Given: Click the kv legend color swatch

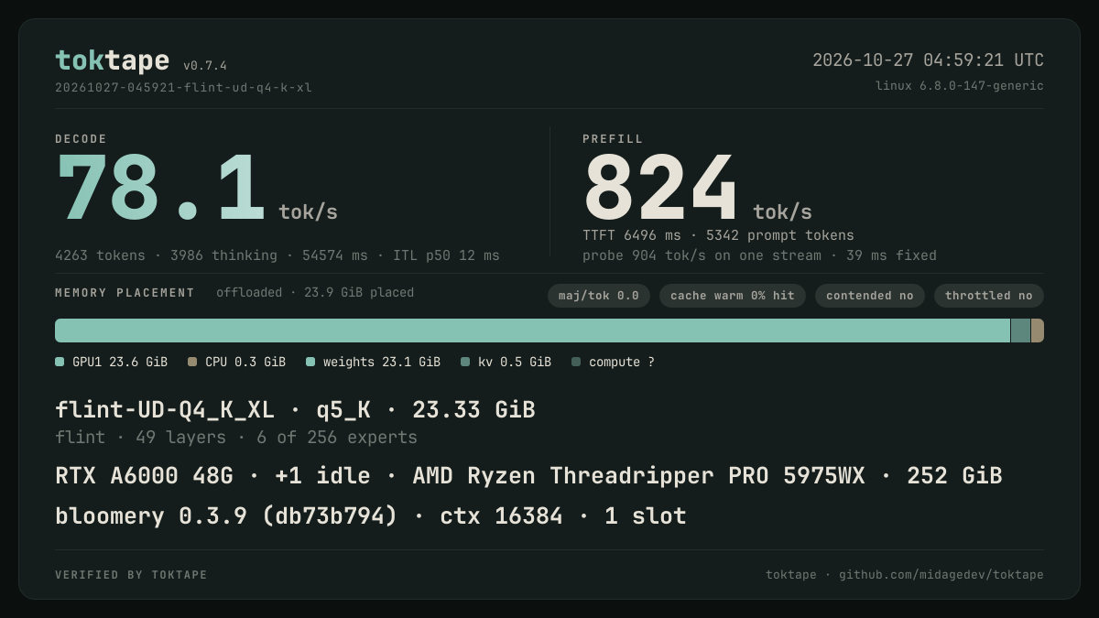Looking at the screenshot, I should click(465, 362).
